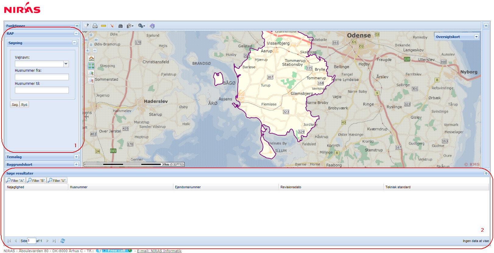Expand the Temalag section
Image resolution: width=494 pixels, height=253 pixels.
[x=76, y=157]
